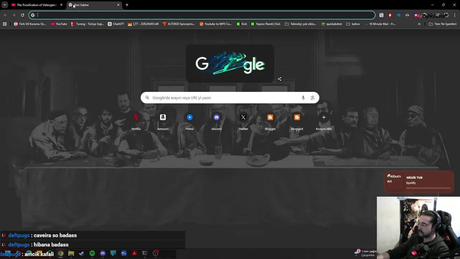Click the blue sound waves extension
Viewport: 460px width, 259px height.
point(399,15)
